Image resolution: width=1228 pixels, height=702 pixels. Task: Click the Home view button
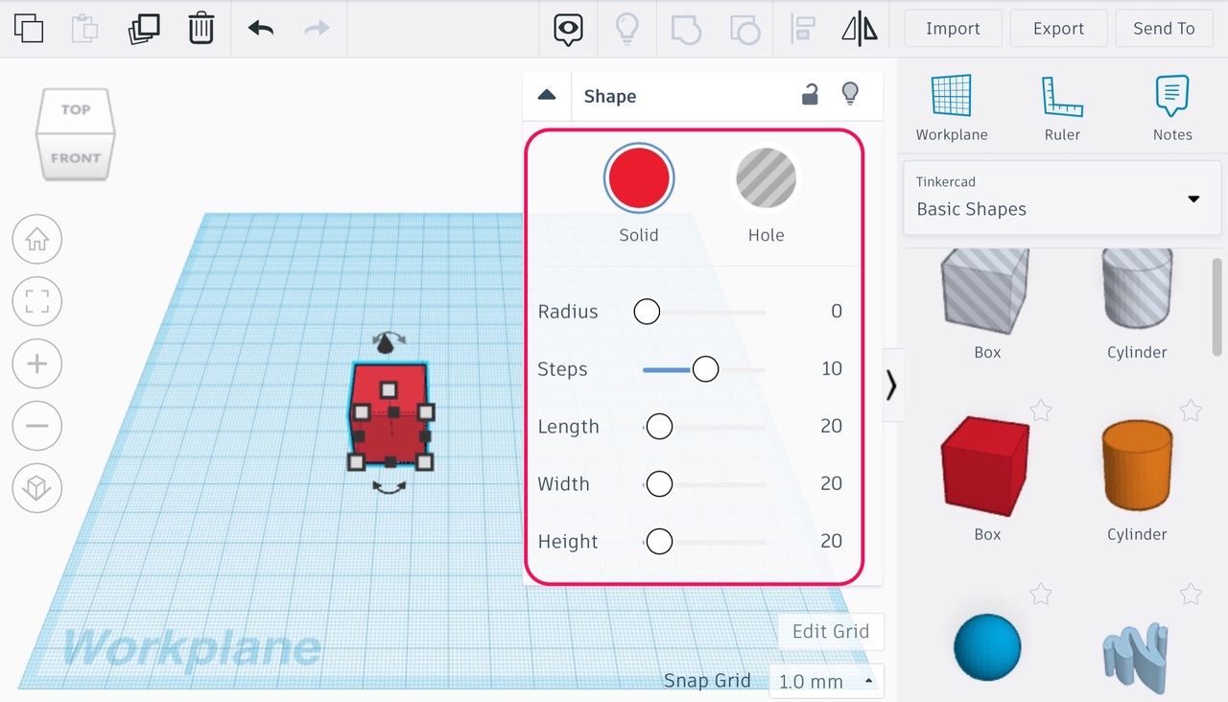37,240
